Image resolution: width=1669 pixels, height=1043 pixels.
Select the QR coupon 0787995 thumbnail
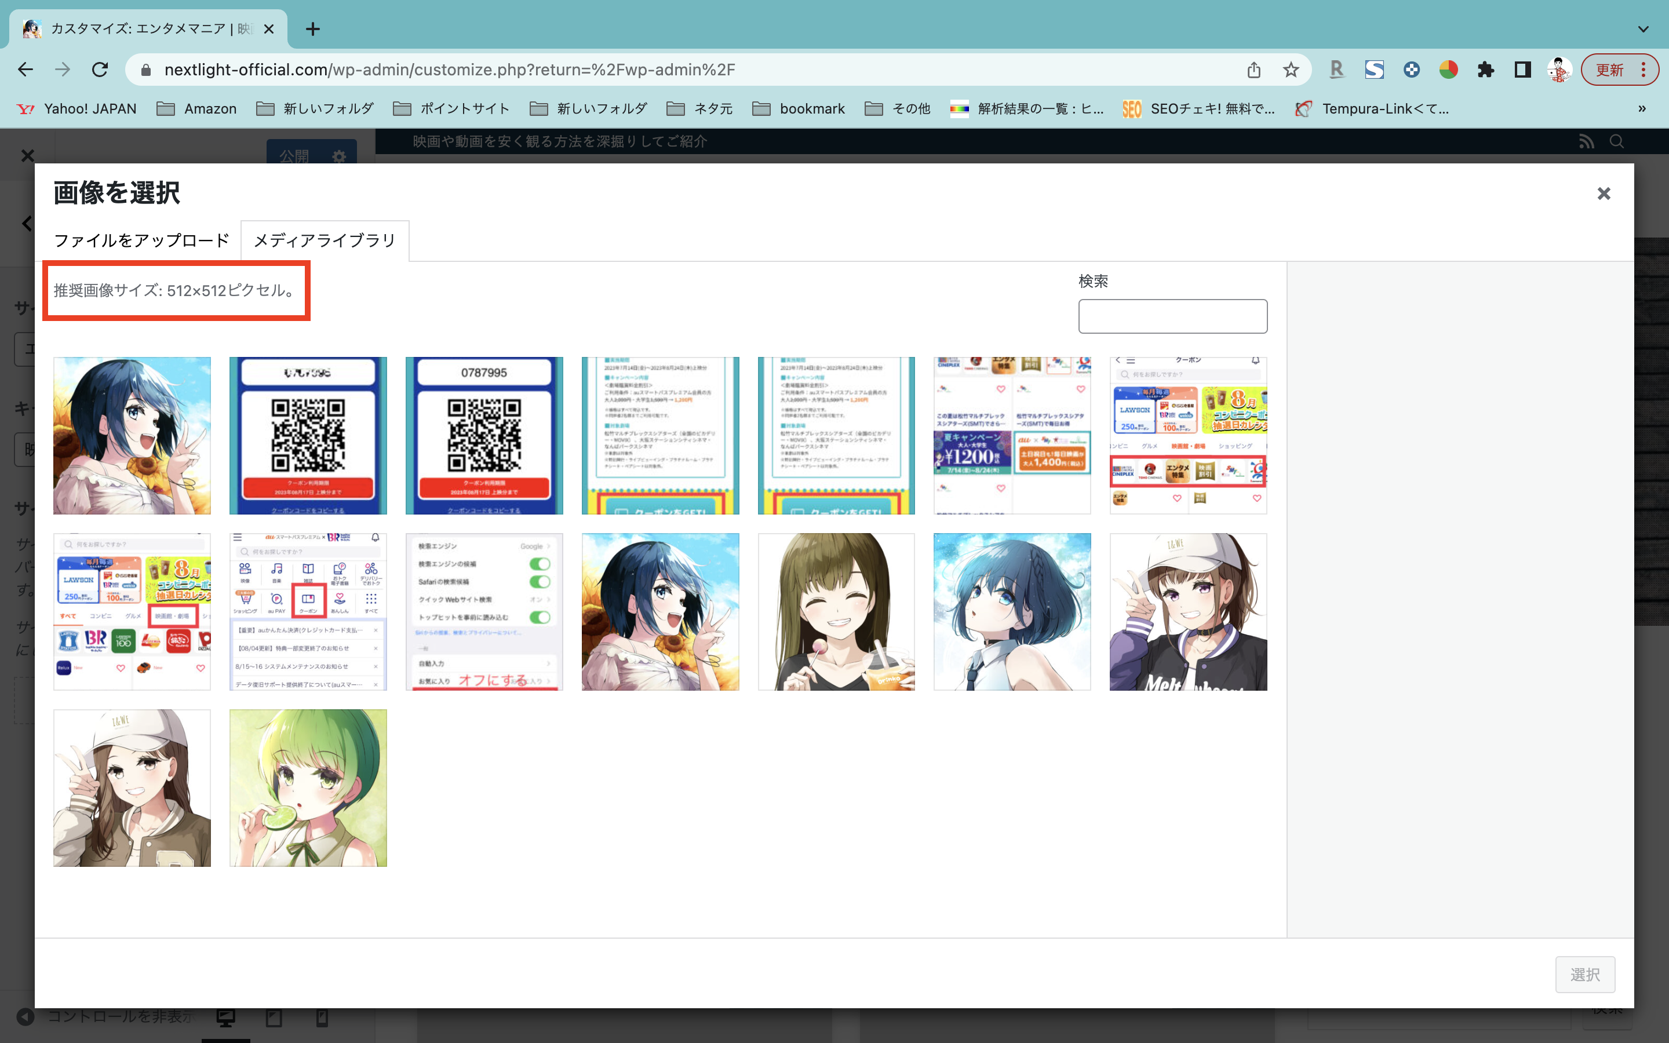(x=484, y=435)
